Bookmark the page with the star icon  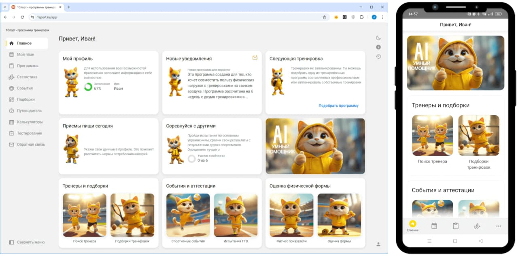(x=324, y=17)
